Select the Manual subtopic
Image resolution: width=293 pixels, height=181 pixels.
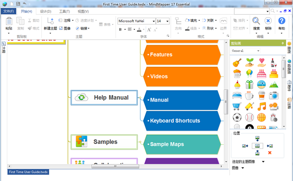coord(182,100)
